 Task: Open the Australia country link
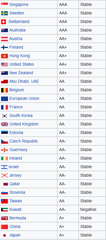coord(17,30)
